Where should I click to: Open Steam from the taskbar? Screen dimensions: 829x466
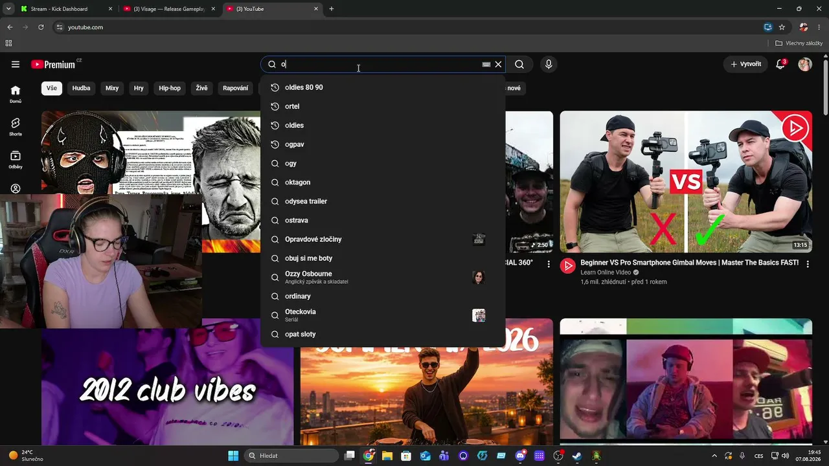pyautogui.click(x=577, y=456)
